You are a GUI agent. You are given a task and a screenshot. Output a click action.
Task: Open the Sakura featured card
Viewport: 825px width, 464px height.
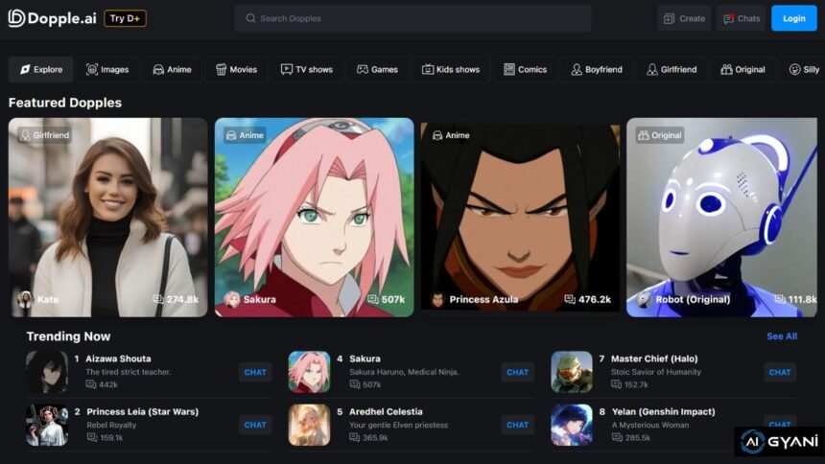[x=314, y=218]
